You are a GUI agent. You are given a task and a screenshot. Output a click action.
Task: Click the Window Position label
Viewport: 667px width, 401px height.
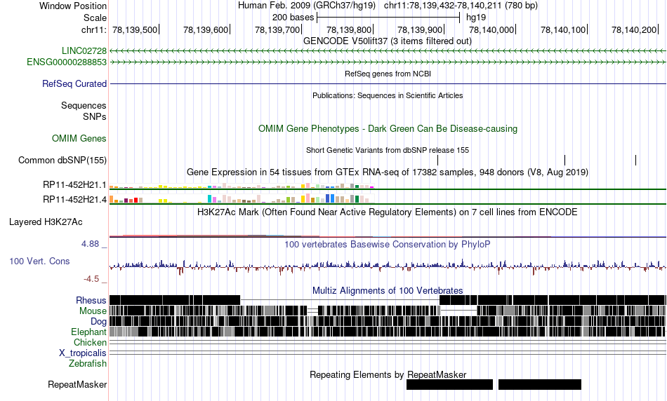click(73, 6)
